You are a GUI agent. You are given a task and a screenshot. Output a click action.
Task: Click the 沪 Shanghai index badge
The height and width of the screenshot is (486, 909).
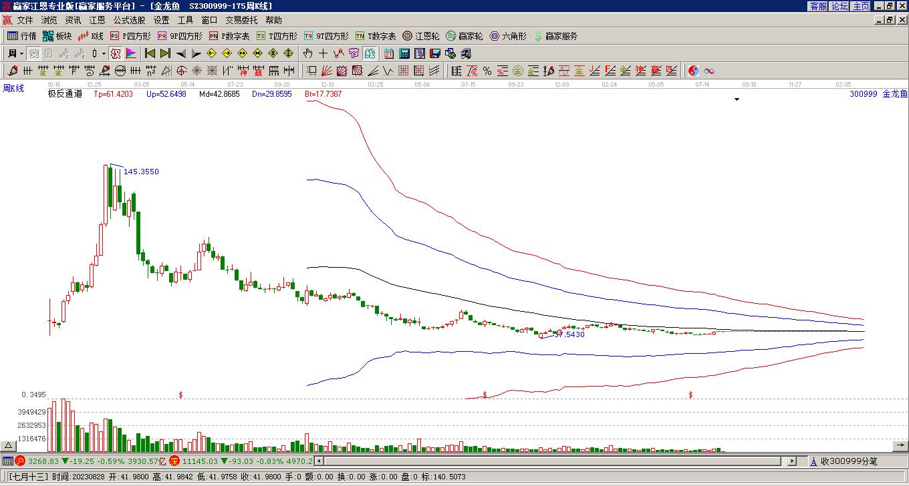pos(20,461)
